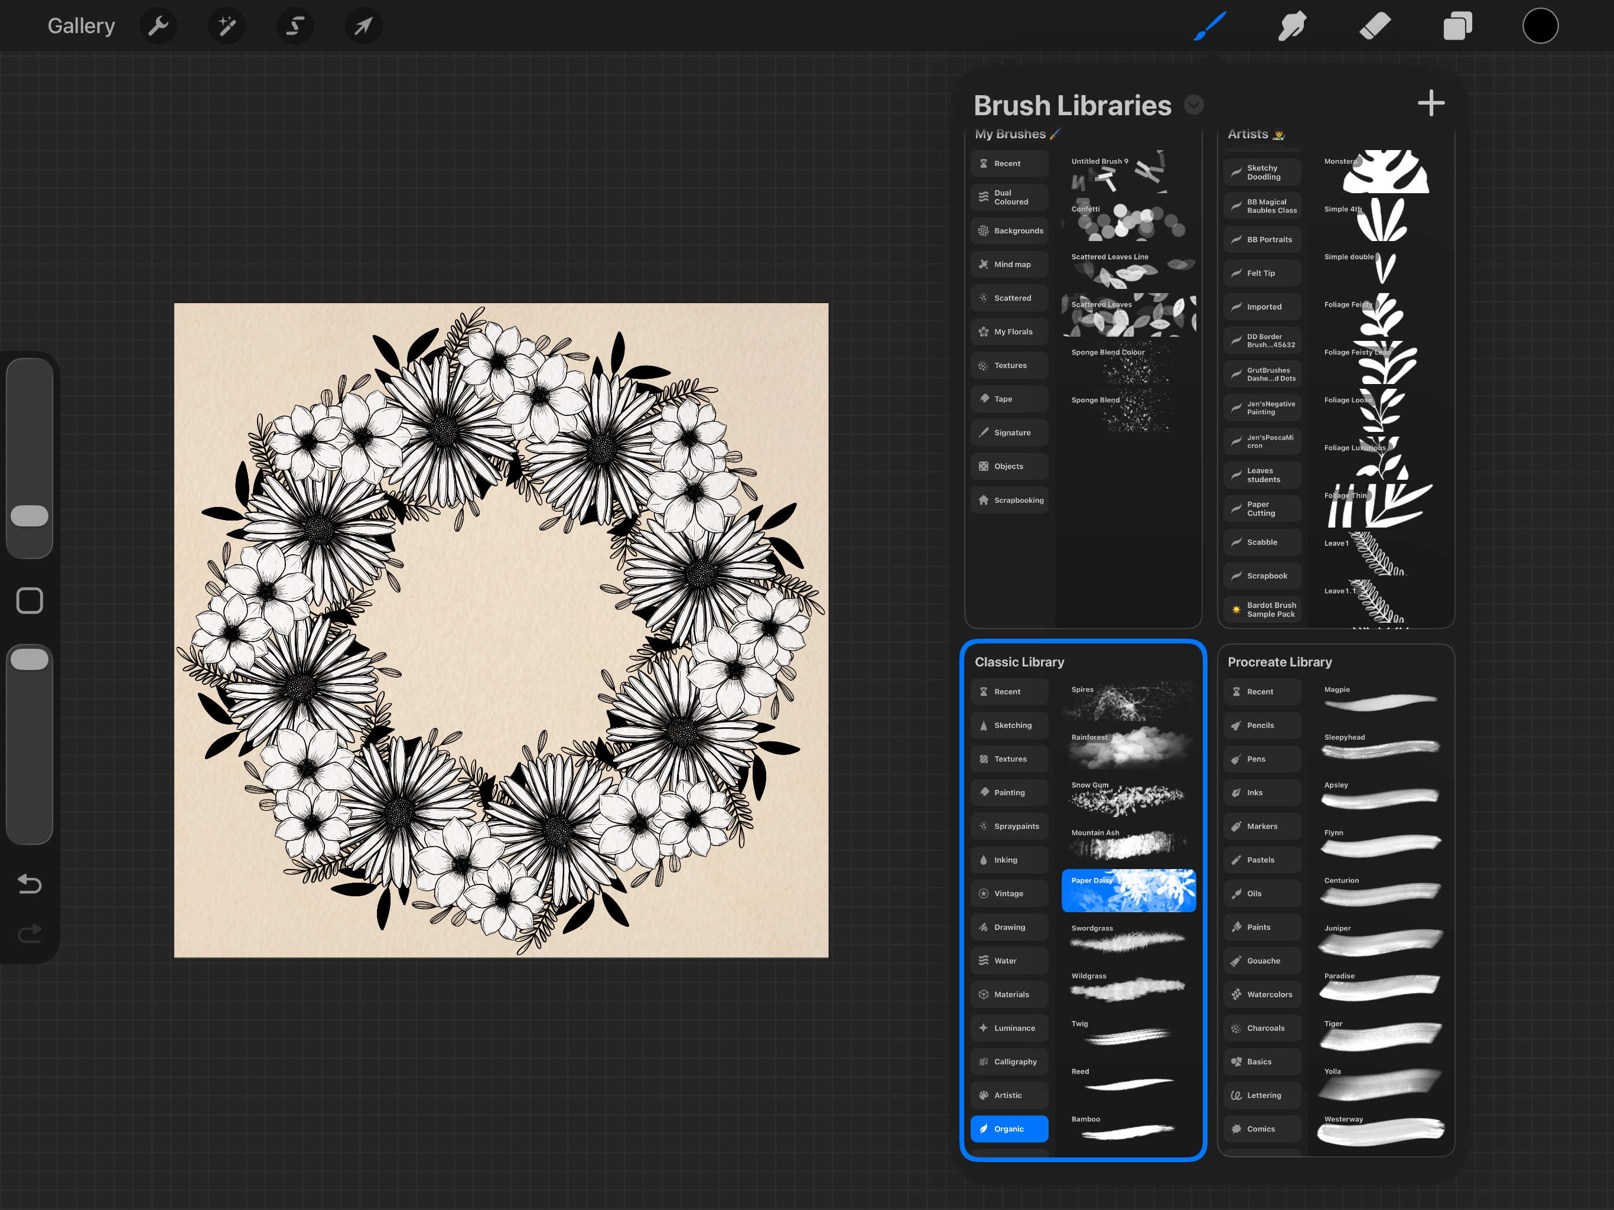Tap the Procreate Library title
The image size is (1614, 1210).
click(x=1279, y=662)
